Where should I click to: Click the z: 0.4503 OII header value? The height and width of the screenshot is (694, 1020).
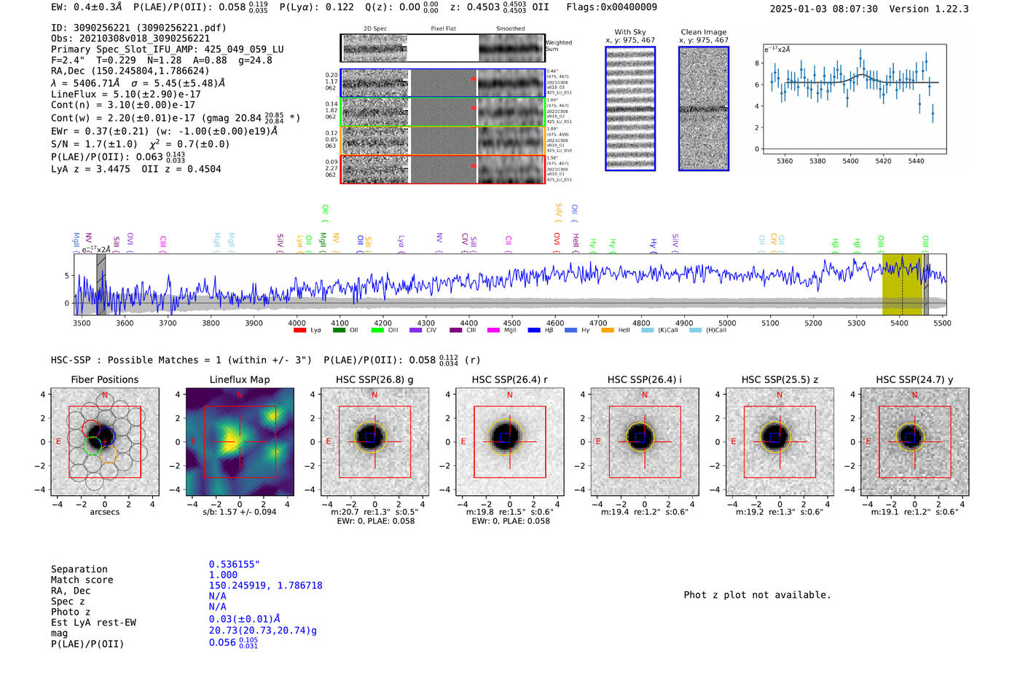(499, 7)
